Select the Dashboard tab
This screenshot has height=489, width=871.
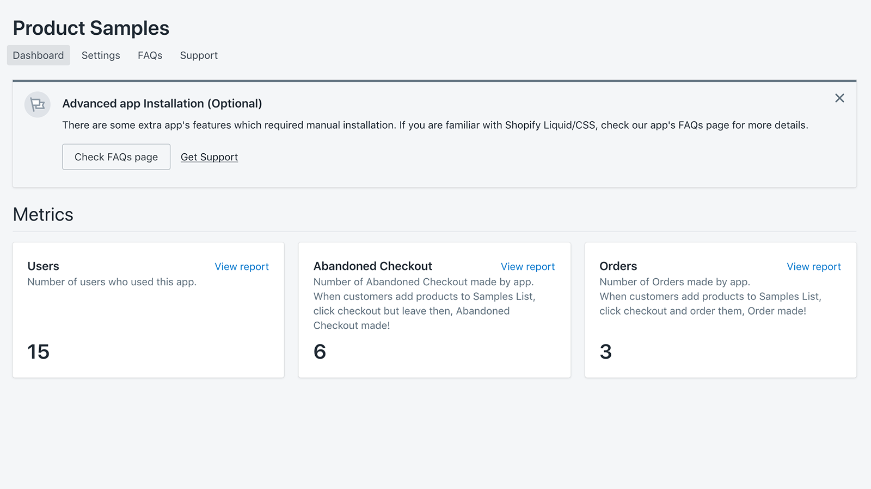coord(38,55)
